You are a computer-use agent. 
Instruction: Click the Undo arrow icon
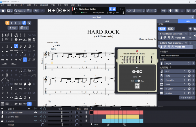(x=36, y=11)
